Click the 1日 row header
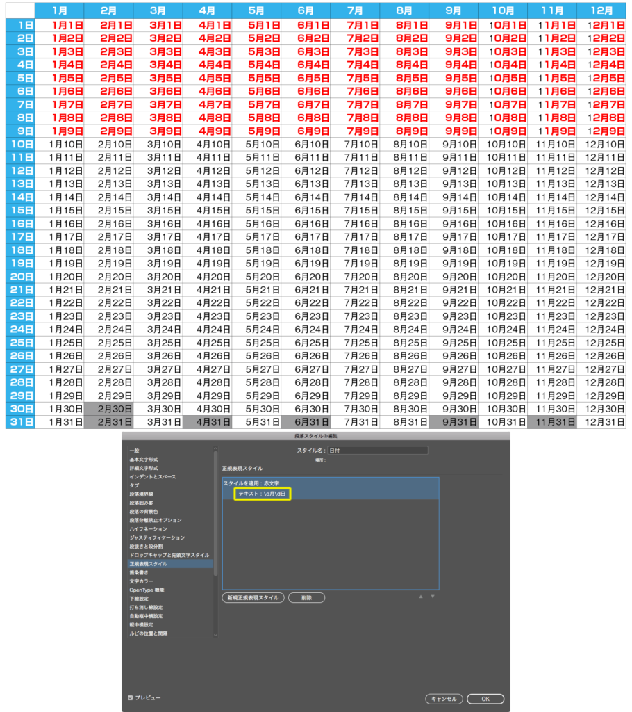Viewport: 632px width, 712px height. pyautogui.click(x=20, y=26)
